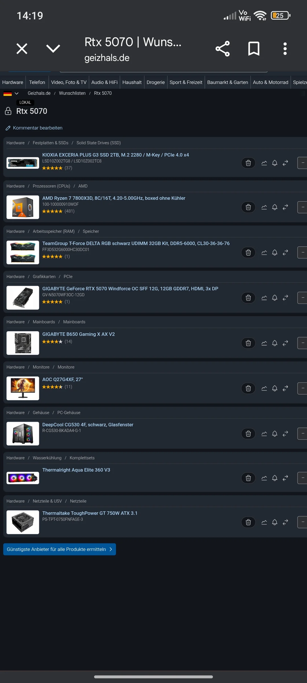Click Günstigste Anbieter für alle Produkte ermitteln
307x683 pixels.
pos(59,549)
